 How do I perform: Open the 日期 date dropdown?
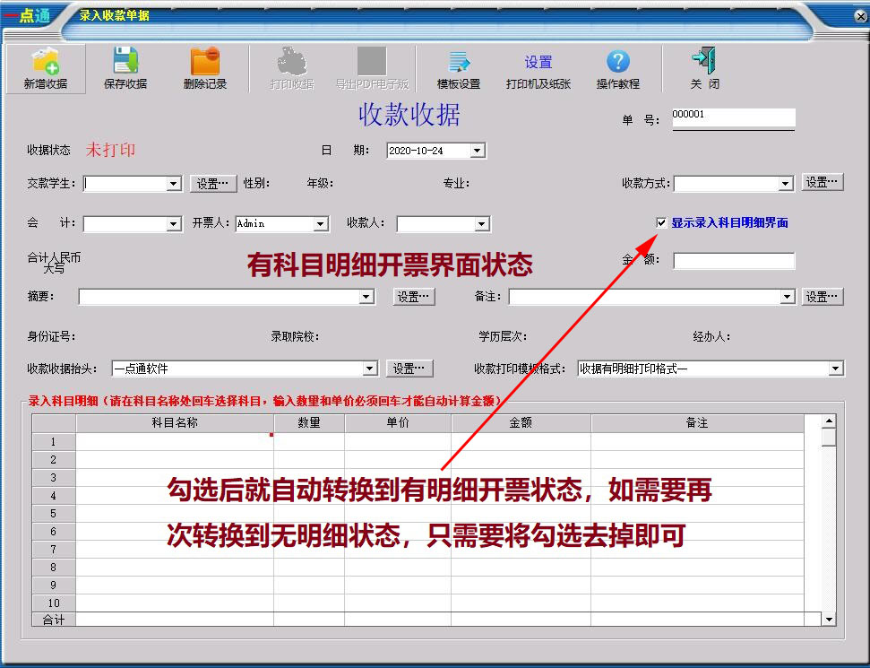[x=478, y=151]
